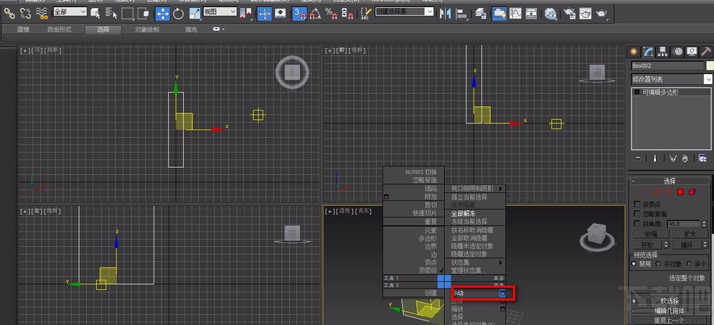Switch to the Utilities hammer panel tab
Screen dimensions: 714x325
(706, 52)
